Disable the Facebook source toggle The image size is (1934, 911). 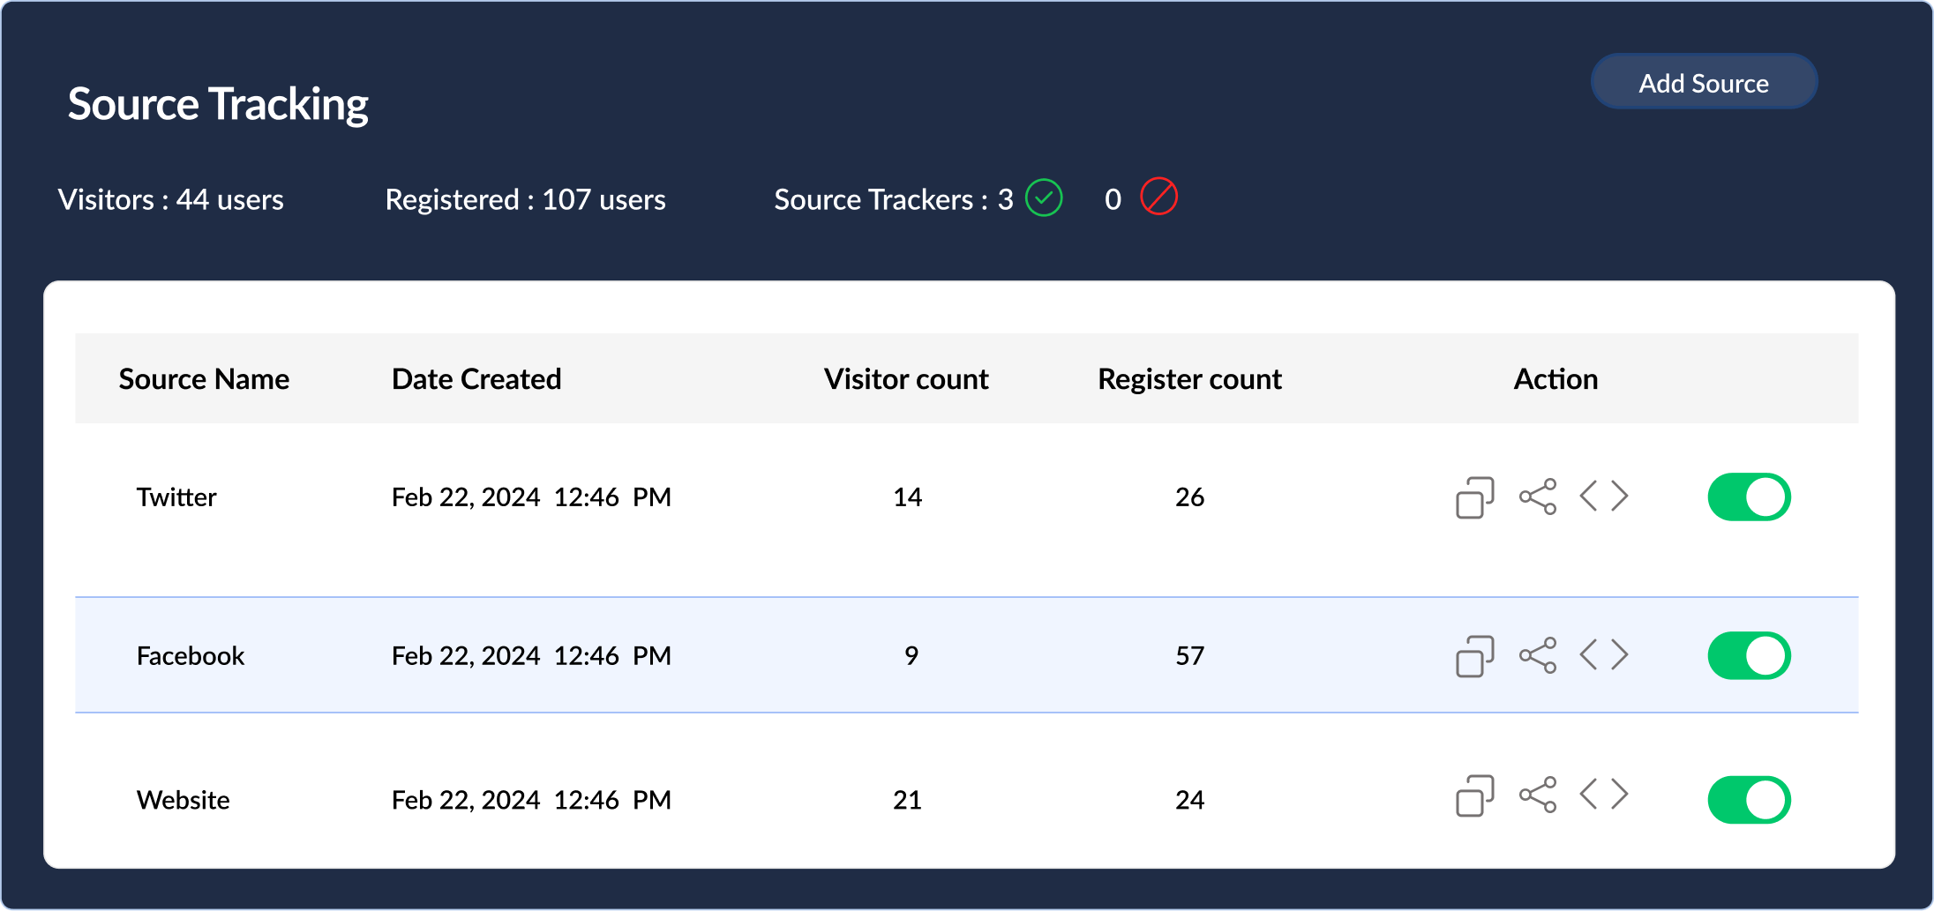point(1749,655)
